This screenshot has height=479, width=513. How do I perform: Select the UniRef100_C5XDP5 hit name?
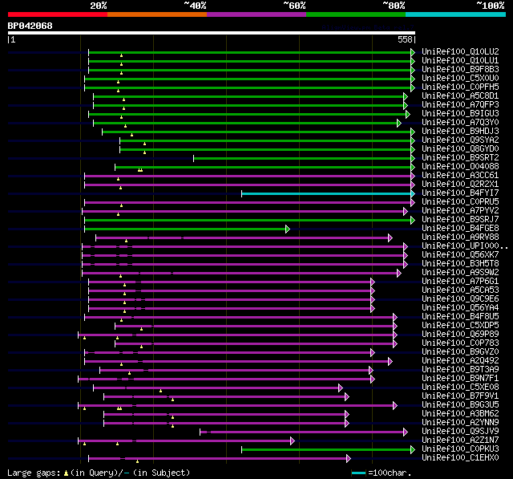coord(460,326)
